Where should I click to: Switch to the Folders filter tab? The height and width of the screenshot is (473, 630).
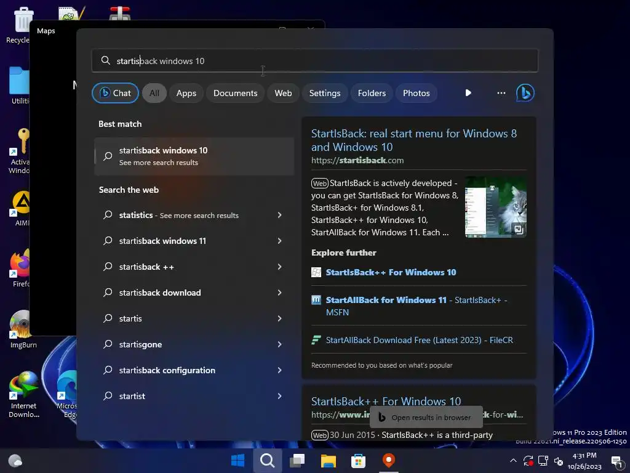[372, 93]
